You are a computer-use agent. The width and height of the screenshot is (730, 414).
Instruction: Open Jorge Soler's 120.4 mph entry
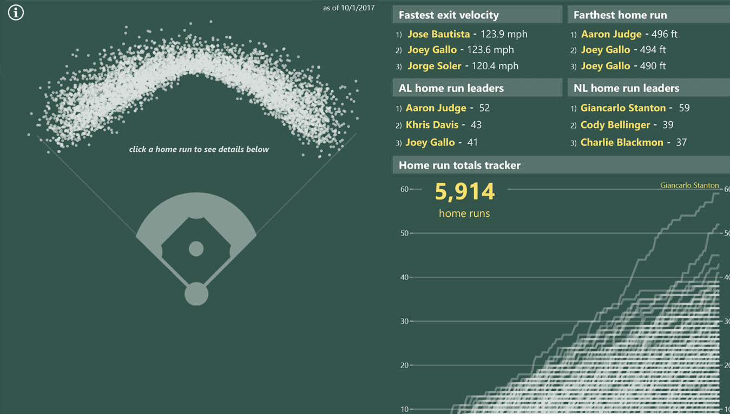434,66
